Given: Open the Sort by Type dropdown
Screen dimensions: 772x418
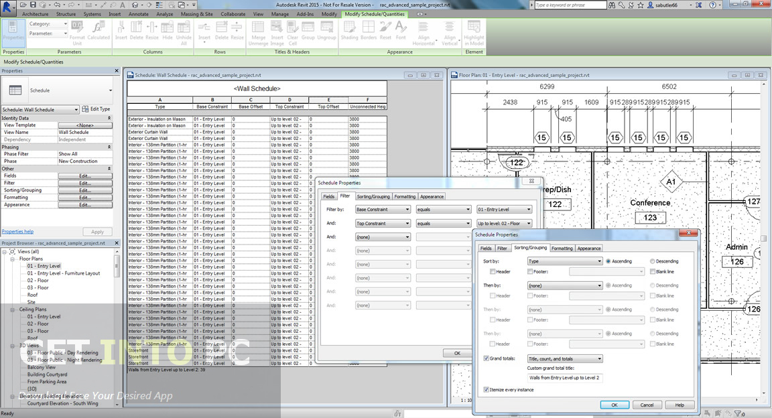Looking at the screenshot, I should coord(565,261).
